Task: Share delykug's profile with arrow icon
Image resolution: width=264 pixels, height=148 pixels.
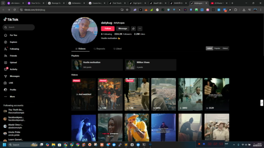Action: tap(133, 28)
